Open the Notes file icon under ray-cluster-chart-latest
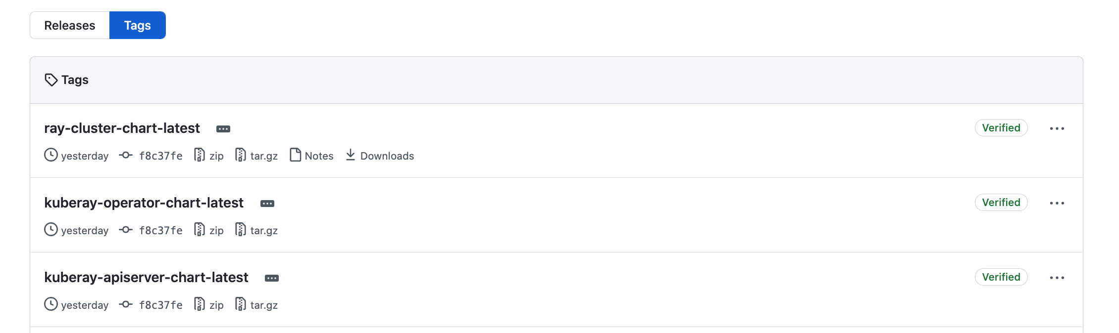Screen dimensions: 1119x333 (295, 155)
